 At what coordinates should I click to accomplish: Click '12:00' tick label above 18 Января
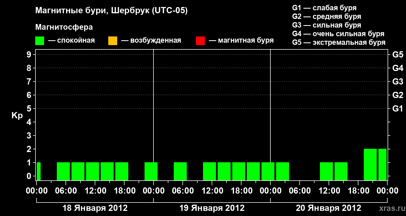[x=95, y=191]
